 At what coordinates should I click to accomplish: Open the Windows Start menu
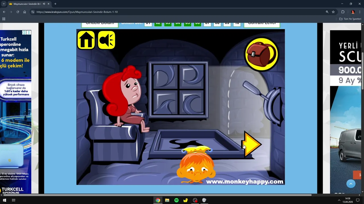point(5,200)
